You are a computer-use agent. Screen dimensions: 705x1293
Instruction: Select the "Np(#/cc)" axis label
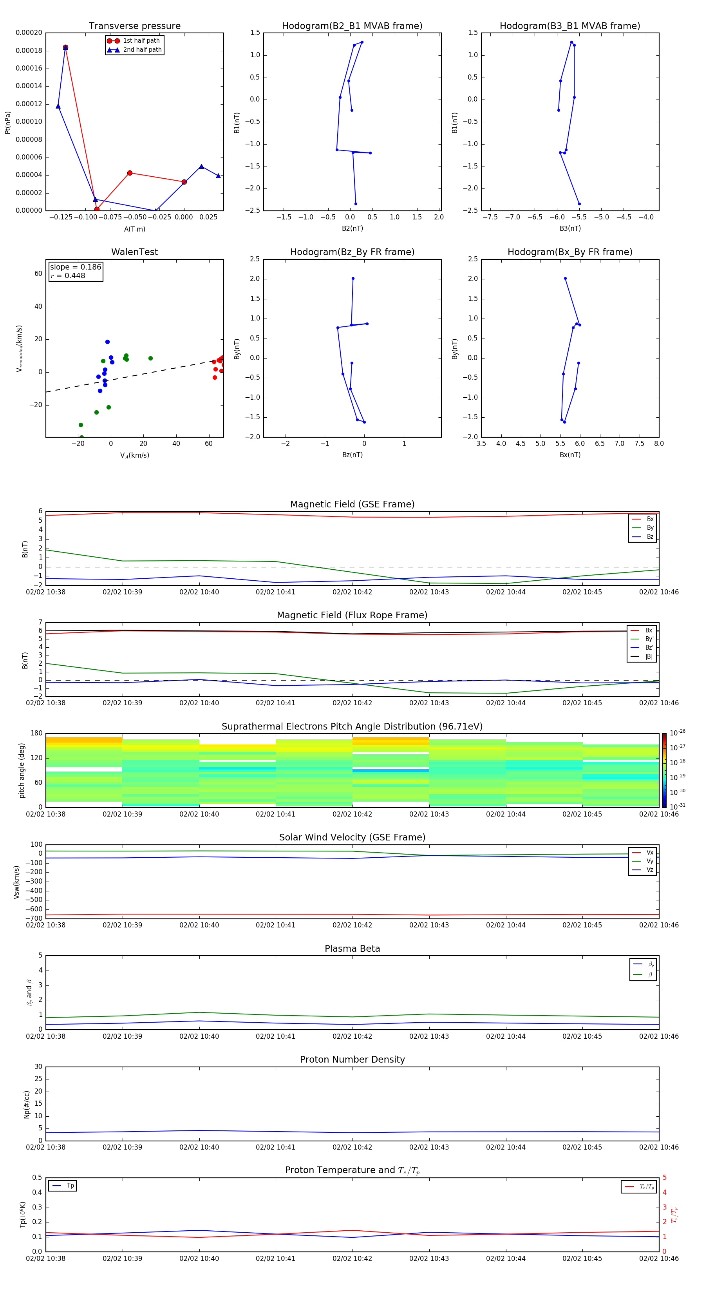point(27,1104)
